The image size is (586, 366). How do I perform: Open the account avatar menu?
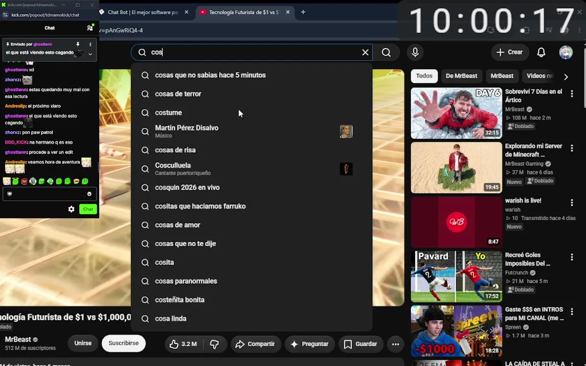click(566, 52)
